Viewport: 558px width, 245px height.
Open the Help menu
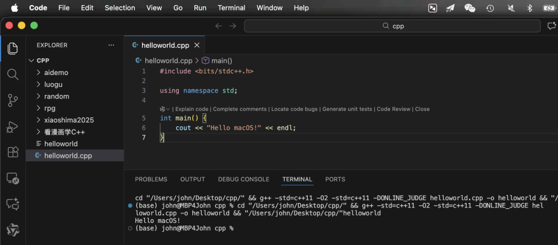pyautogui.click(x=301, y=8)
